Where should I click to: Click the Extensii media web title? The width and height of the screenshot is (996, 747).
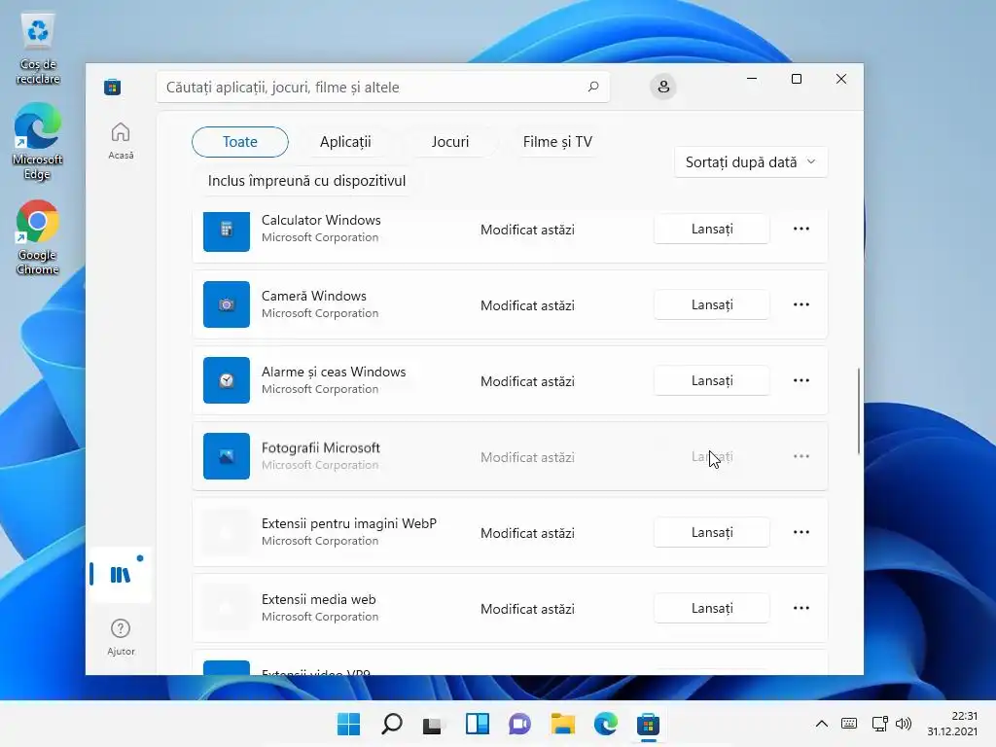tap(318, 599)
